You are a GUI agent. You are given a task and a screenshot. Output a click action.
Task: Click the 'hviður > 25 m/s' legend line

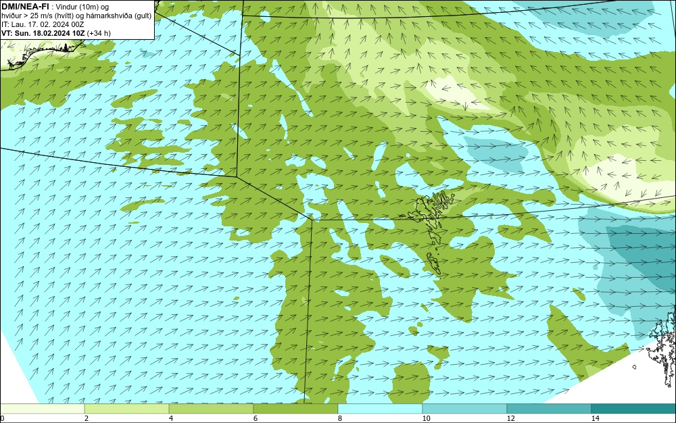click(x=76, y=16)
